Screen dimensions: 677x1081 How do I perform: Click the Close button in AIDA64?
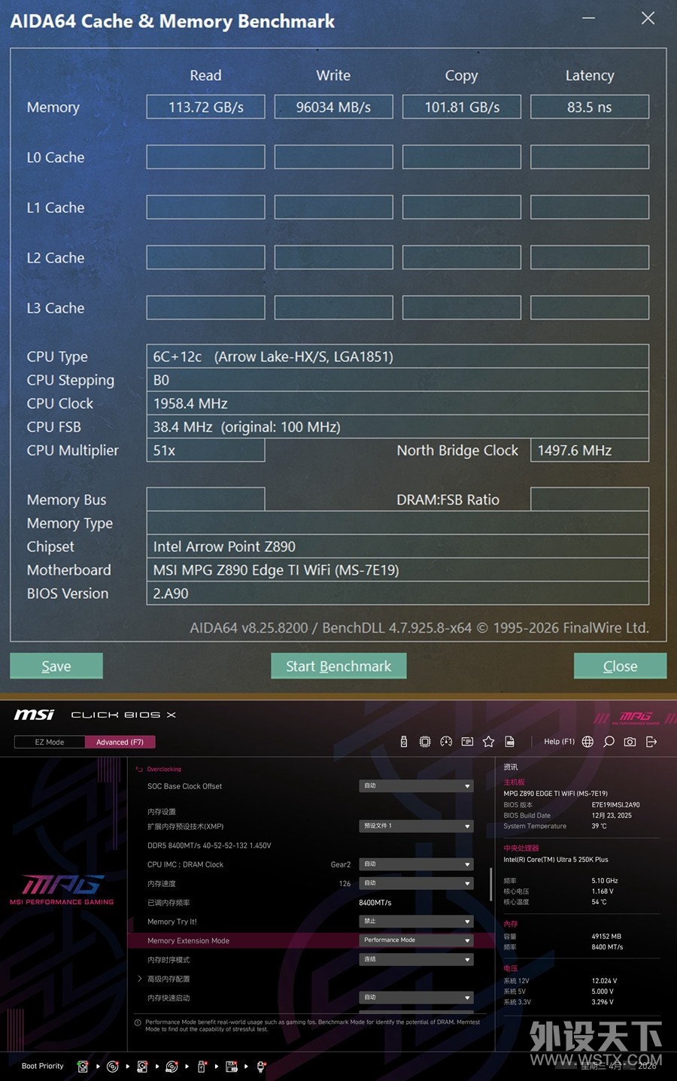[620, 666]
